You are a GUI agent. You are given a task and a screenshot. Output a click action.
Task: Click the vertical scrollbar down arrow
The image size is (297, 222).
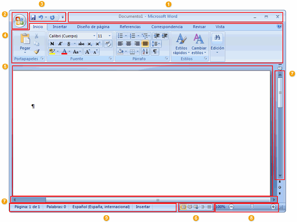[279, 175]
